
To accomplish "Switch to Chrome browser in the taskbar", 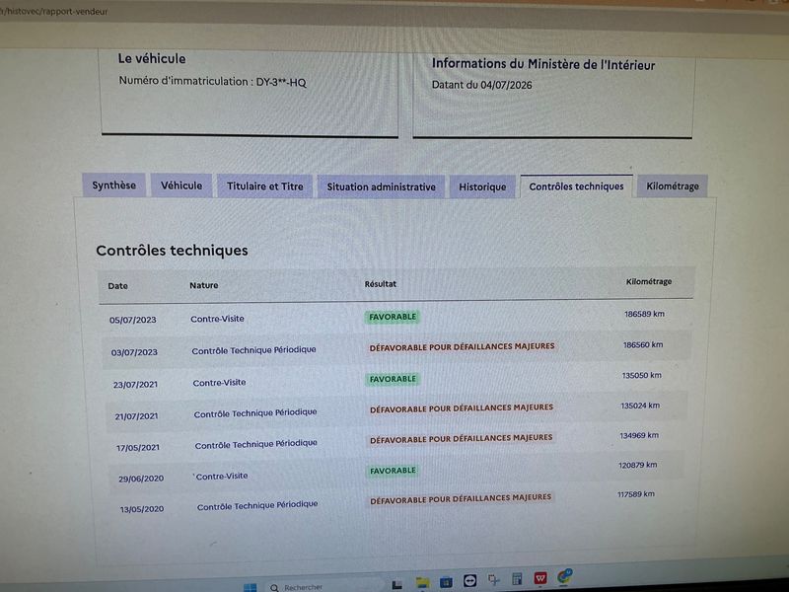I will pos(564,576).
